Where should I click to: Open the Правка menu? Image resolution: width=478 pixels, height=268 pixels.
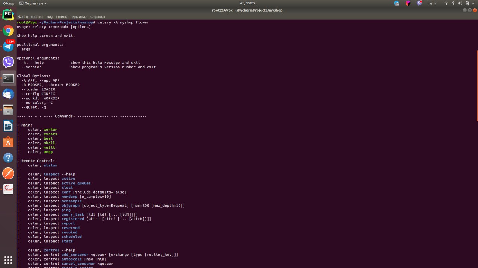[37, 17]
